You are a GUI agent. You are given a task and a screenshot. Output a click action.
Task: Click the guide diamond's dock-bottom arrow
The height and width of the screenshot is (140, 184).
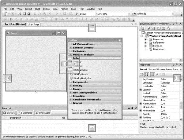coord(70,70)
